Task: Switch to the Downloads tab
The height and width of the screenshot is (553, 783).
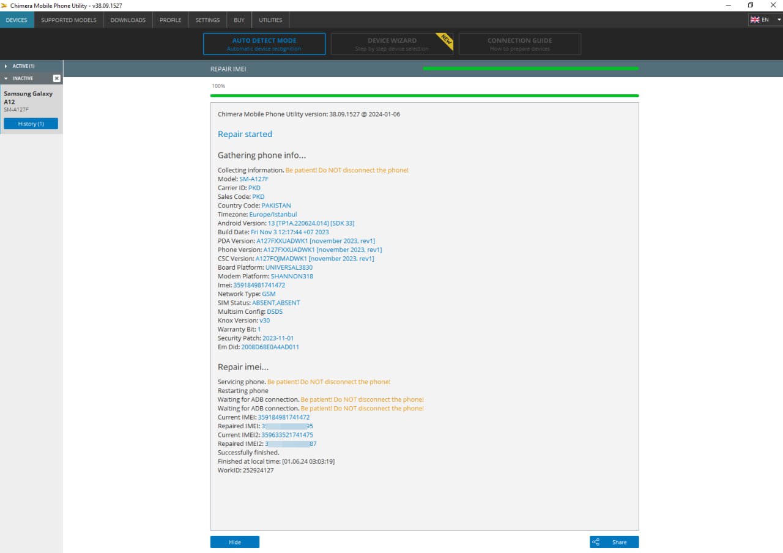Action: (x=128, y=20)
